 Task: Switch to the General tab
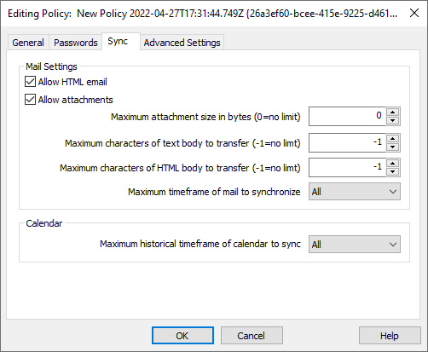pos(28,43)
